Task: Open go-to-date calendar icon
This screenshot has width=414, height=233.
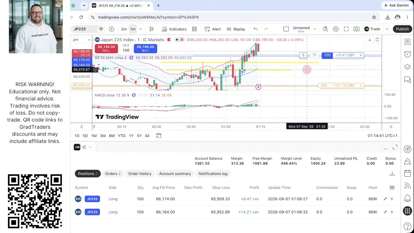Action: point(158,136)
